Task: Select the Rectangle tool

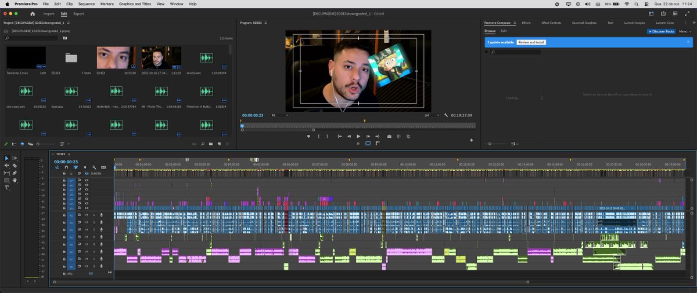Action: 7,180
